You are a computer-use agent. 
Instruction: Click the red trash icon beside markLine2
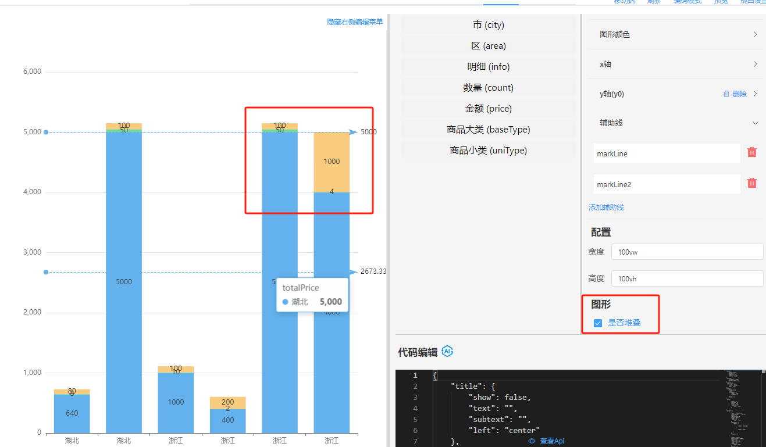click(751, 183)
